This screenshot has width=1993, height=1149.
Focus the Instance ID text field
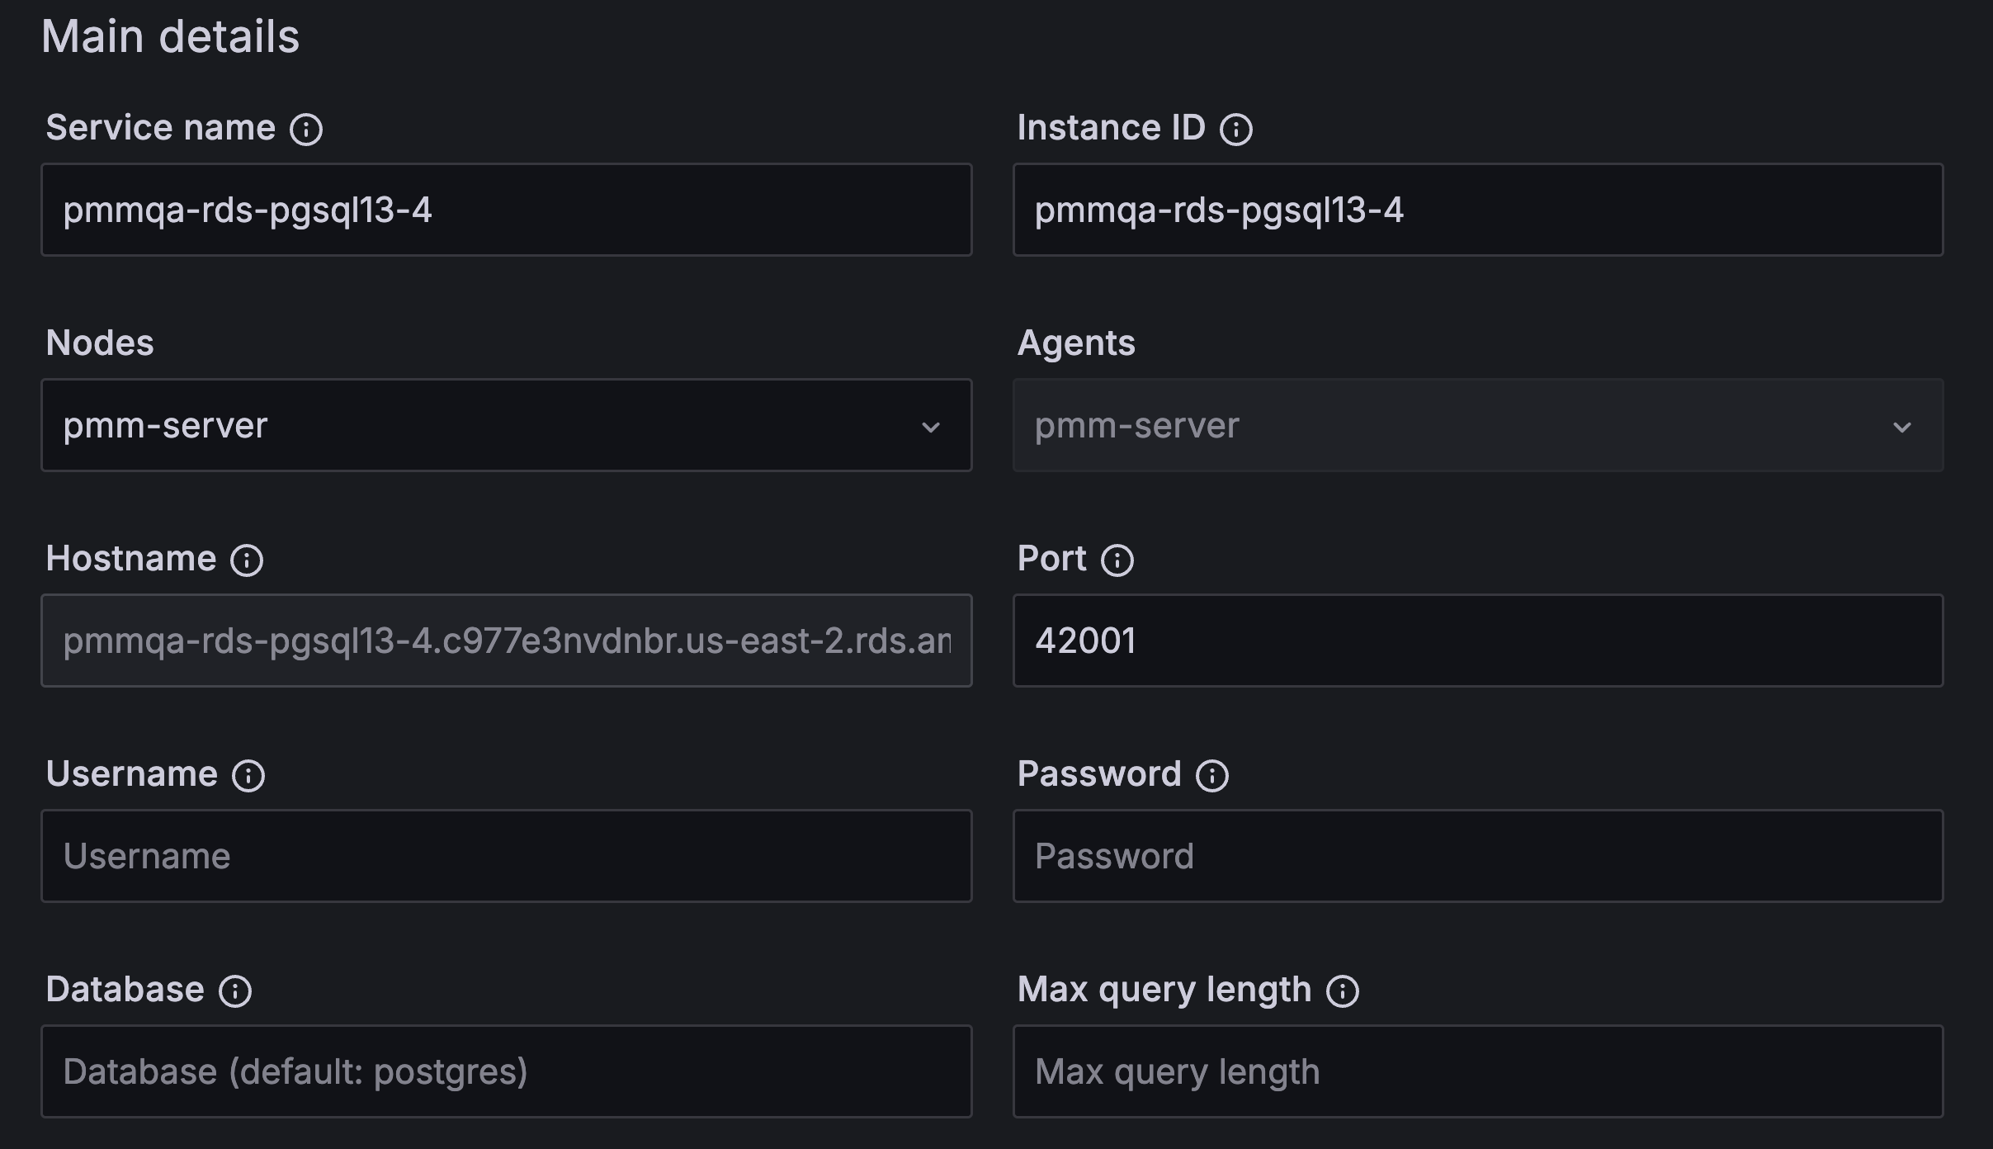pos(1477,210)
